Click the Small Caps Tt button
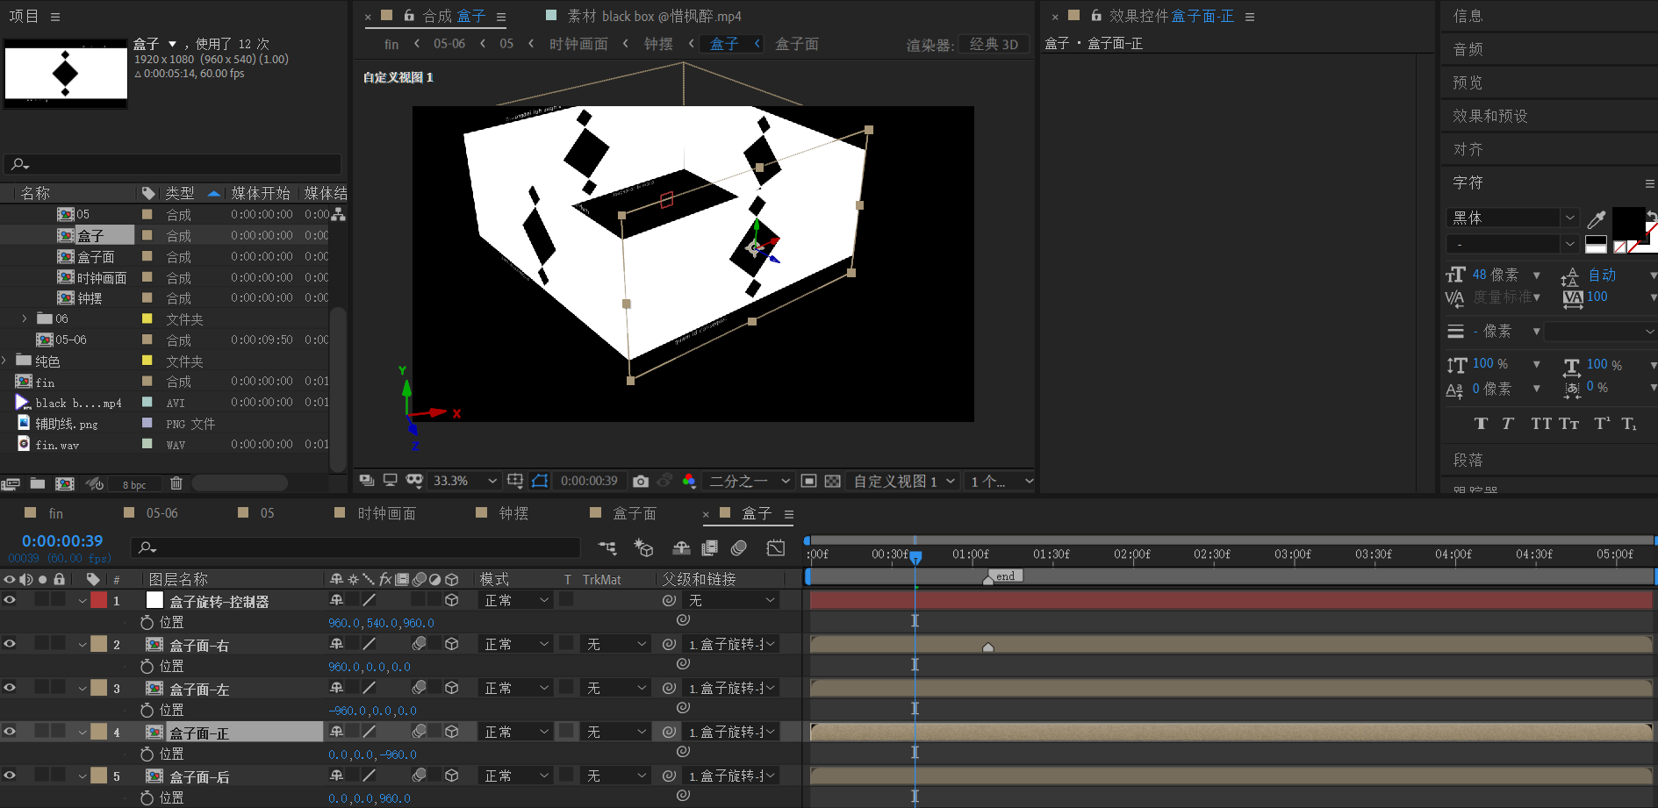The image size is (1658, 808). pyautogui.click(x=1569, y=424)
